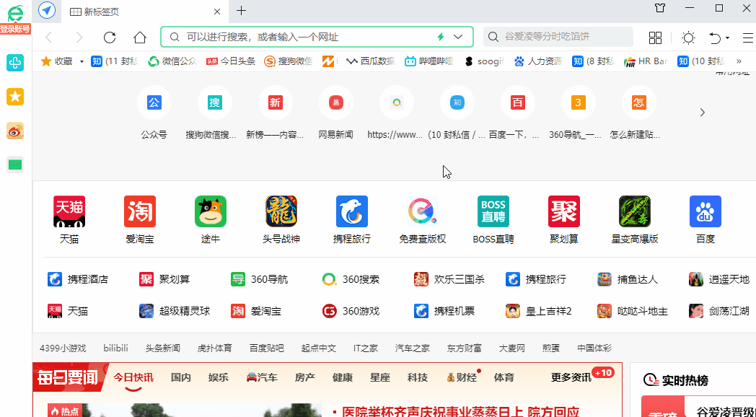Switch to the 财经 news tab

pyautogui.click(x=462, y=377)
